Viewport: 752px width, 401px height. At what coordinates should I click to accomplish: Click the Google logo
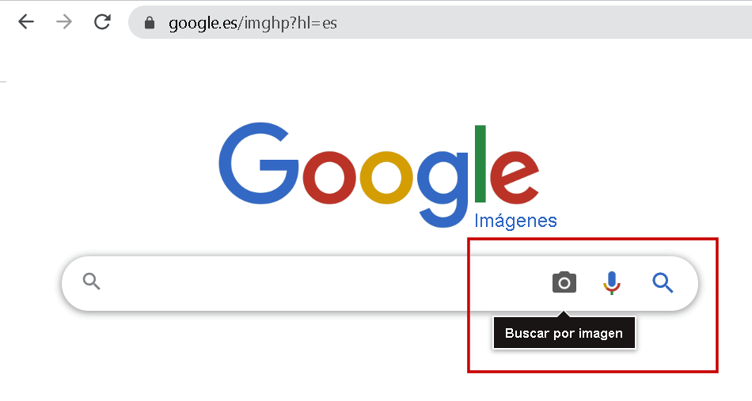(379, 174)
